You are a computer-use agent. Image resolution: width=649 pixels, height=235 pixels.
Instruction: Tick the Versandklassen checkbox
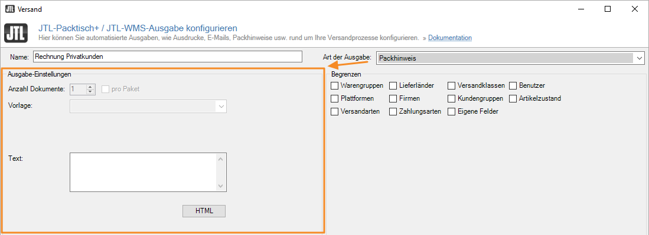click(x=451, y=85)
